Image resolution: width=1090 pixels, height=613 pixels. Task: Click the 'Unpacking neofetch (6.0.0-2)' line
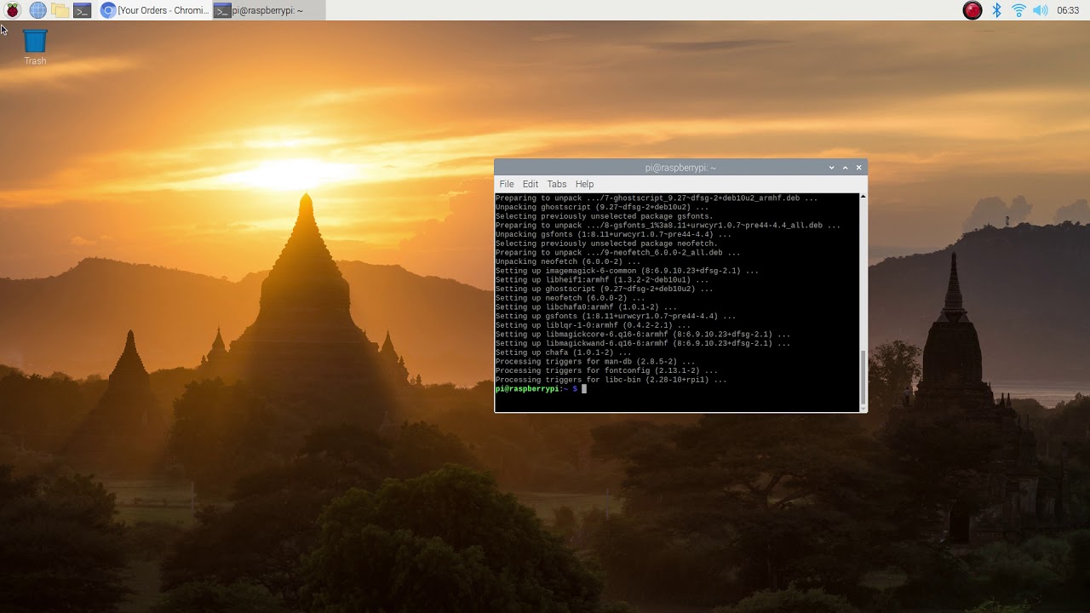[x=568, y=261]
